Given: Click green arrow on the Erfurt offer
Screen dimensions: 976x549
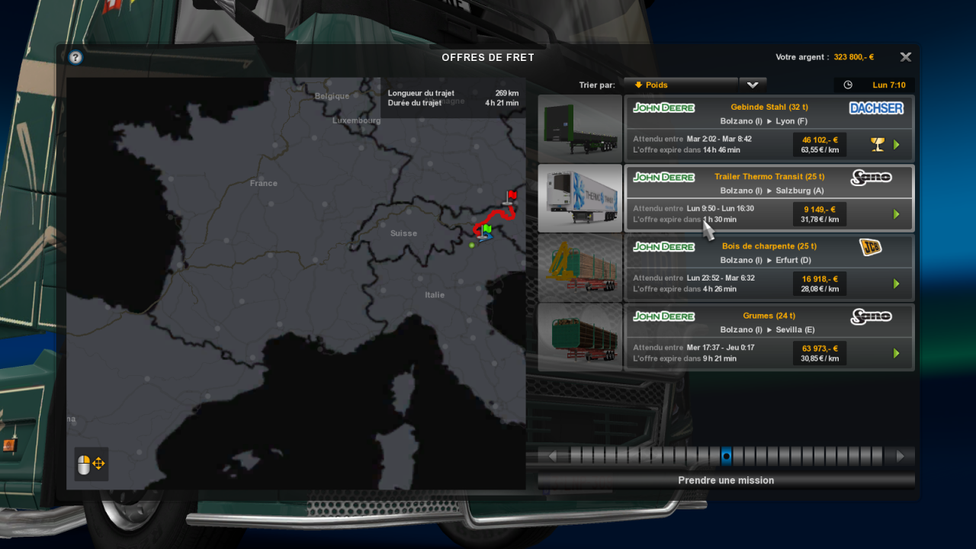Looking at the screenshot, I should coord(897,284).
